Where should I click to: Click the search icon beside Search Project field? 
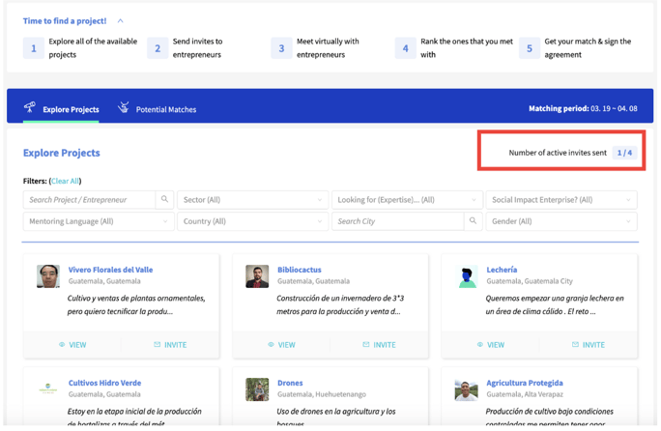[x=164, y=200]
